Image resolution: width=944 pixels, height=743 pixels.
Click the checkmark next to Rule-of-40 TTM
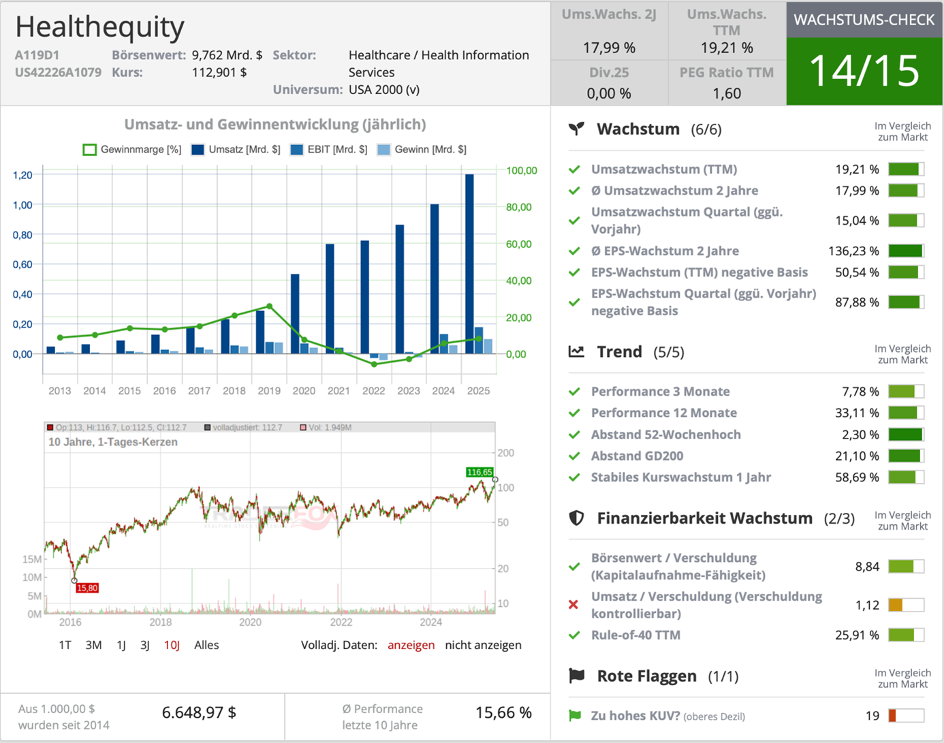point(574,635)
